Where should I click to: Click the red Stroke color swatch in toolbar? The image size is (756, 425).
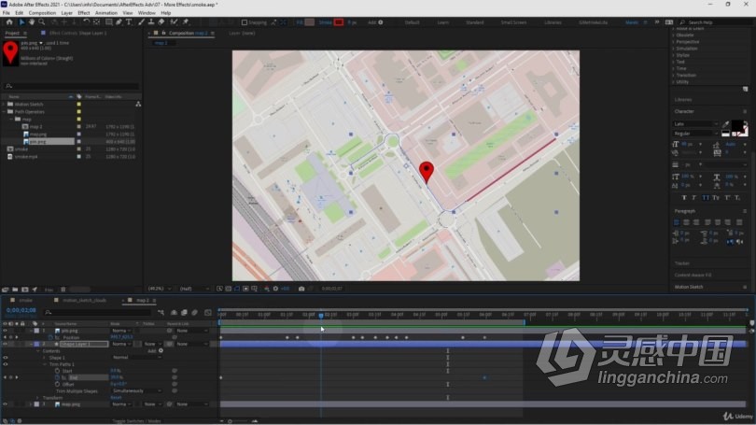(339, 22)
